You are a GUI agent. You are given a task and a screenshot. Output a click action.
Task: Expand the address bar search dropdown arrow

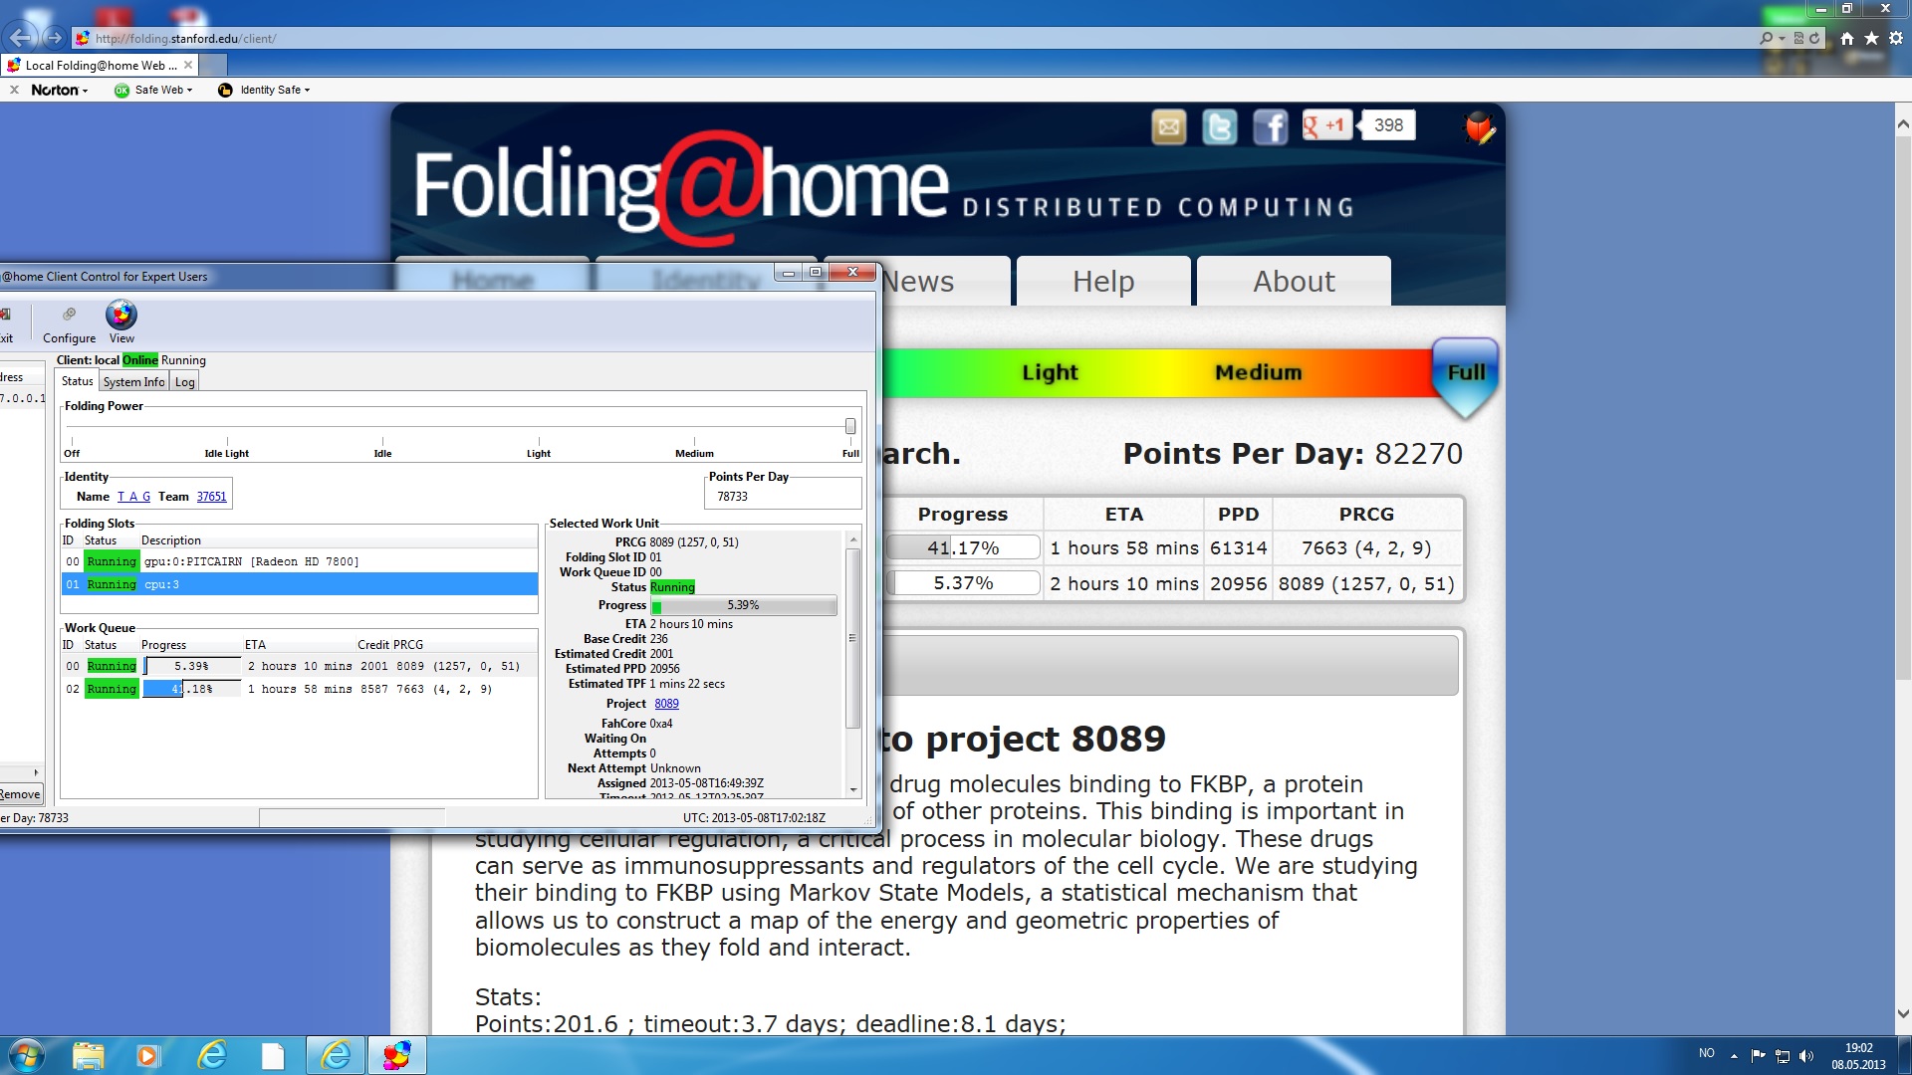click(1782, 39)
